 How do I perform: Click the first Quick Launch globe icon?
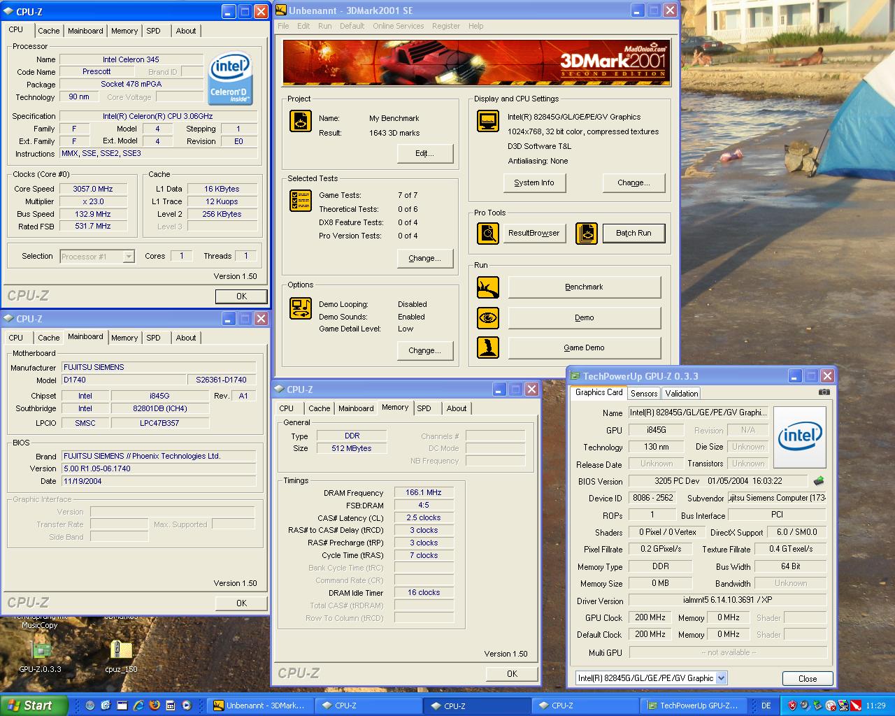(90, 706)
